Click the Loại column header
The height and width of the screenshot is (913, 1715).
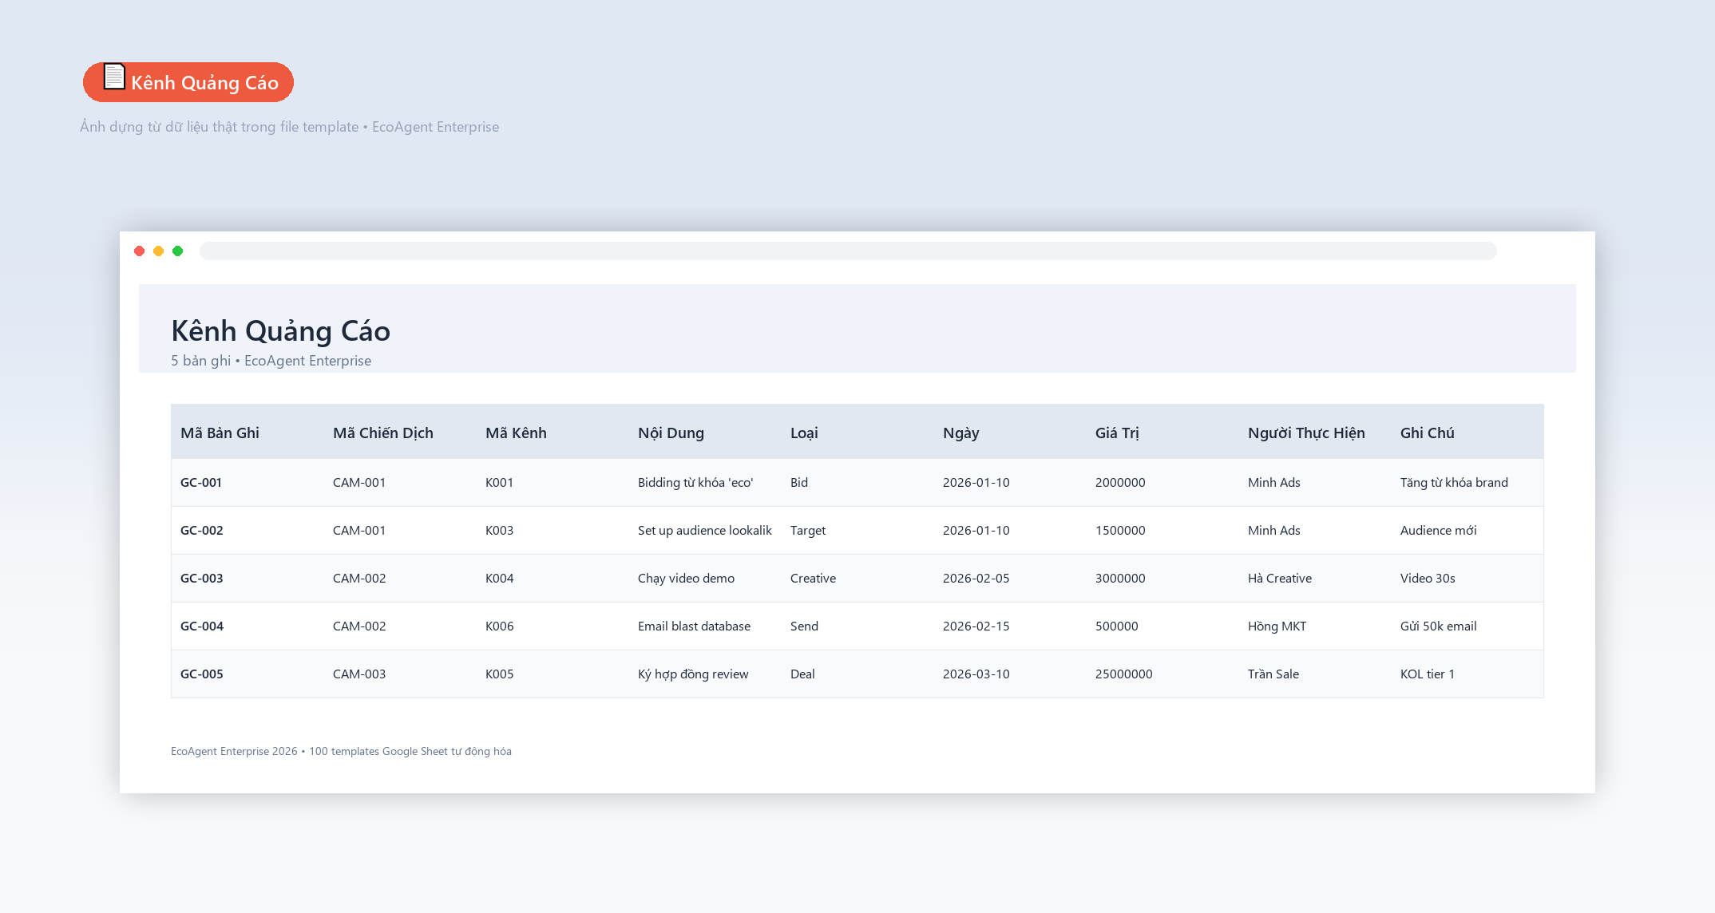click(804, 433)
